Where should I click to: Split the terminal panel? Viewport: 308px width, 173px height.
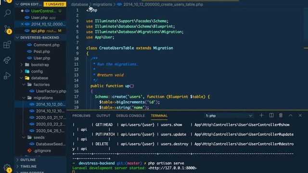pos(271,115)
